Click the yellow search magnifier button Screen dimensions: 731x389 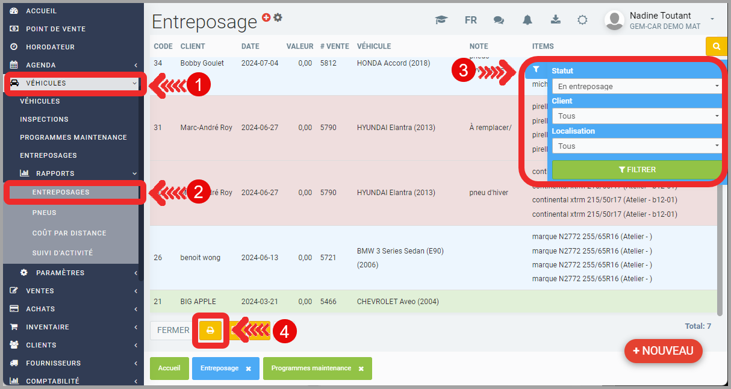pyautogui.click(x=716, y=46)
